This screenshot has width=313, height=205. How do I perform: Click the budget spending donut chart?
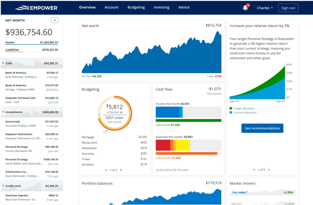pyautogui.click(x=115, y=113)
